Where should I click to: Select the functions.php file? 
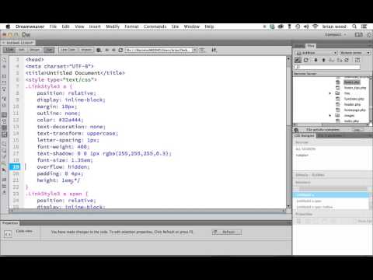pos(354,99)
